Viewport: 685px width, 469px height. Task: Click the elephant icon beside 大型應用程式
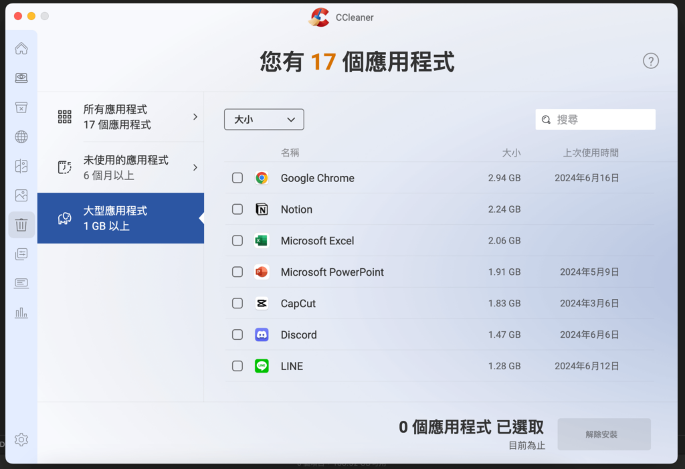65,218
